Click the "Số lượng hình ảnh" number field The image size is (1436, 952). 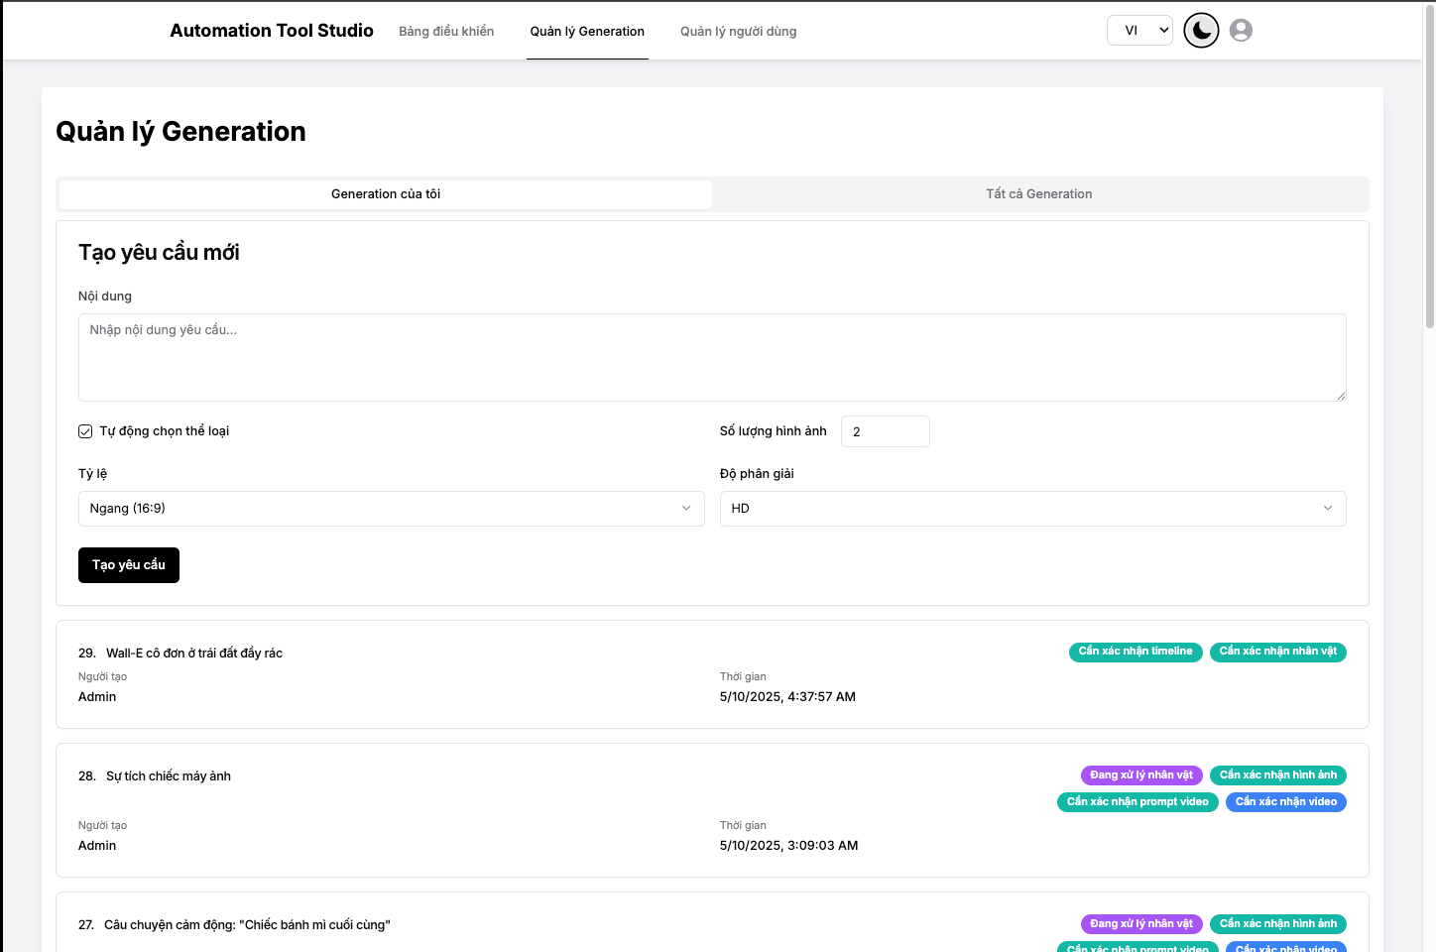(885, 430)
